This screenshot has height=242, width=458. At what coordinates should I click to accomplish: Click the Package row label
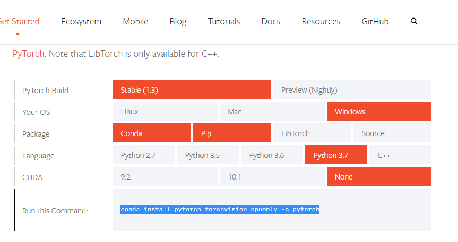(36, 134)
